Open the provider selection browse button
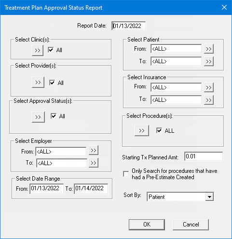This screenshot has height=239, width=232. coord(38,82)
